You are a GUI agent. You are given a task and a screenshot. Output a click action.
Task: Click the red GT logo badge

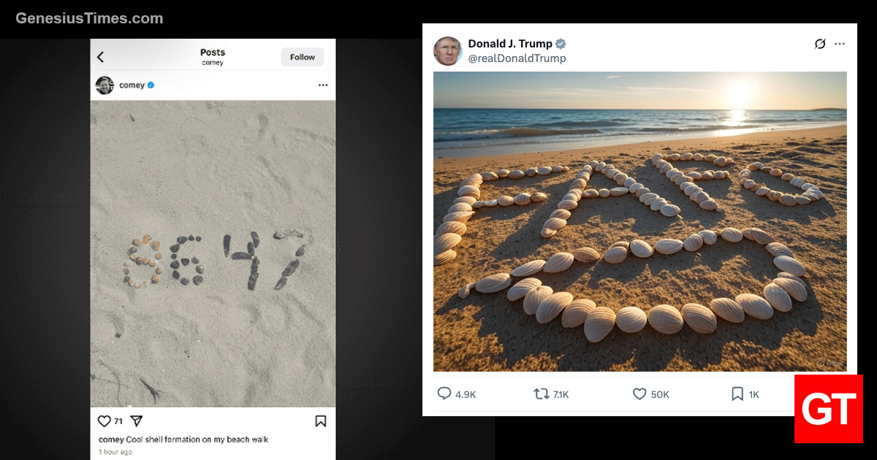(x=828, y=409)
